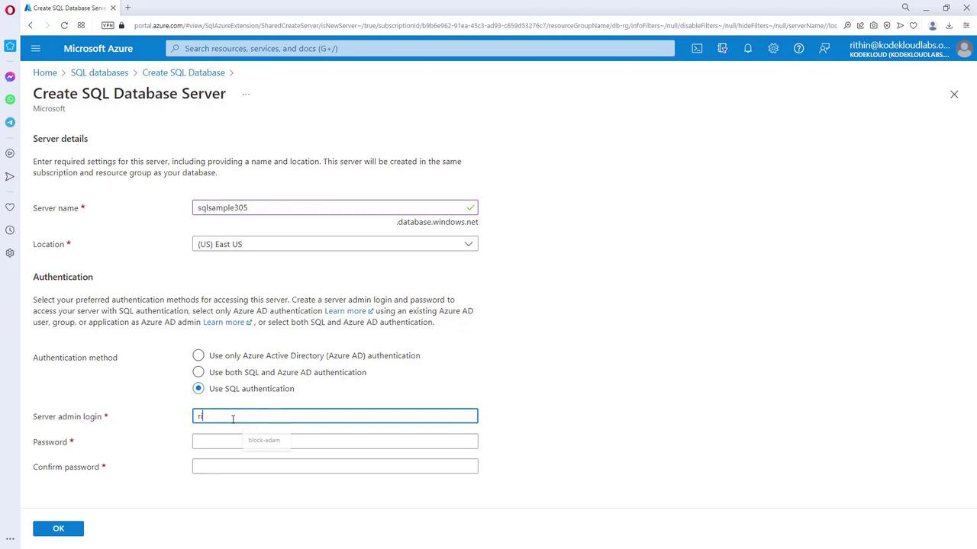Go to Create SQL Database breadcrumb
This screenshot has width=977, height=549.
183,72
